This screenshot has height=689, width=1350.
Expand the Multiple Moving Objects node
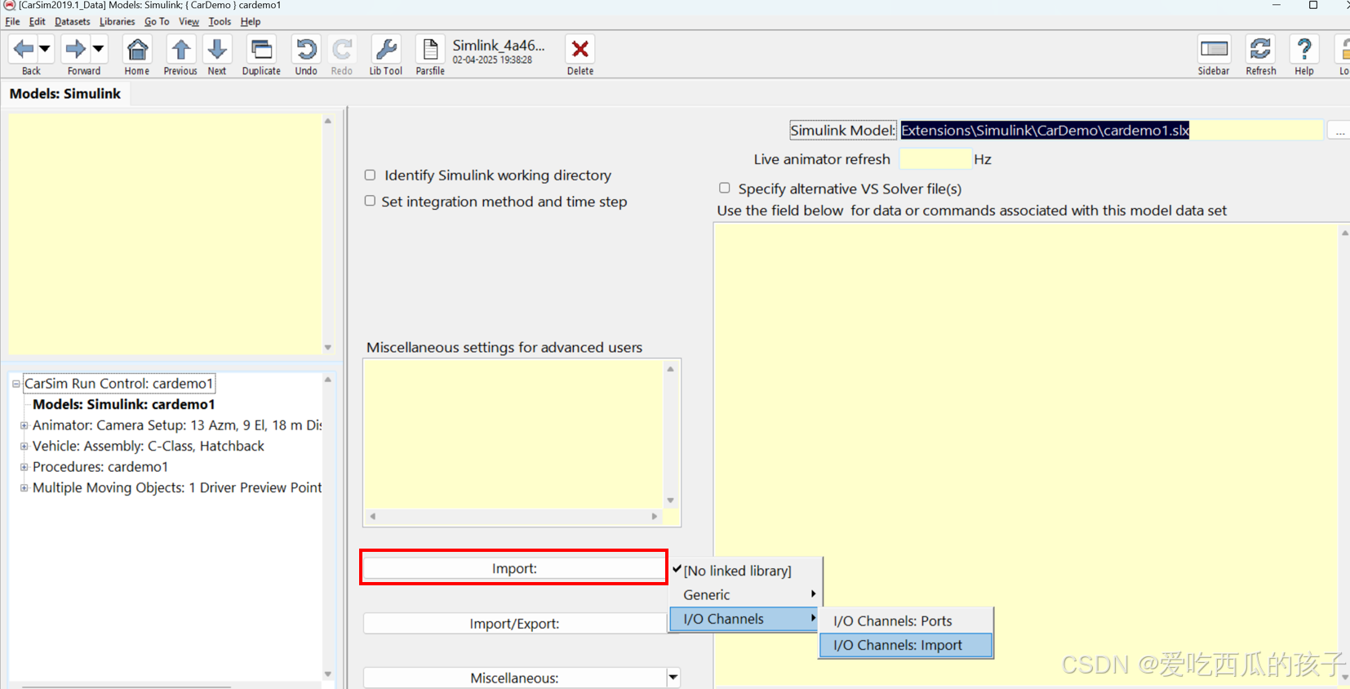[24, 488]
